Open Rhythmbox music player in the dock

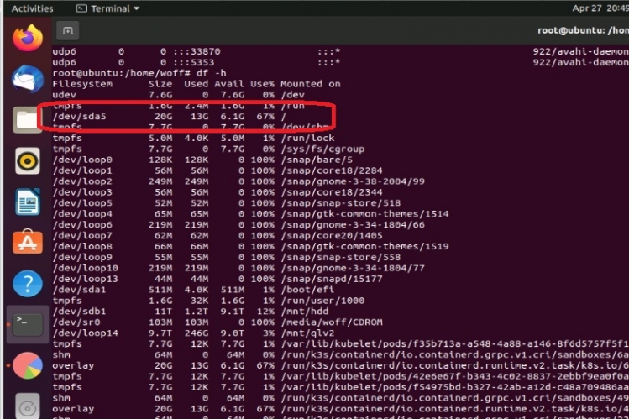[x=27, y=160]
